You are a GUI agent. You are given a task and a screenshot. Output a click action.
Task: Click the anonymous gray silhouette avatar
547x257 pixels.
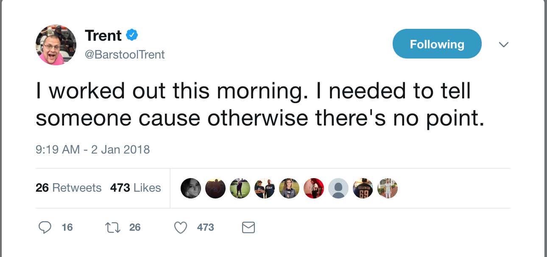pos(338,188)
